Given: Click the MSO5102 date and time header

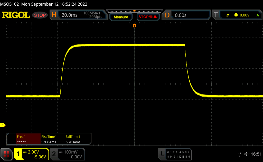Looking at the screenshot, I should pos(44,4).
